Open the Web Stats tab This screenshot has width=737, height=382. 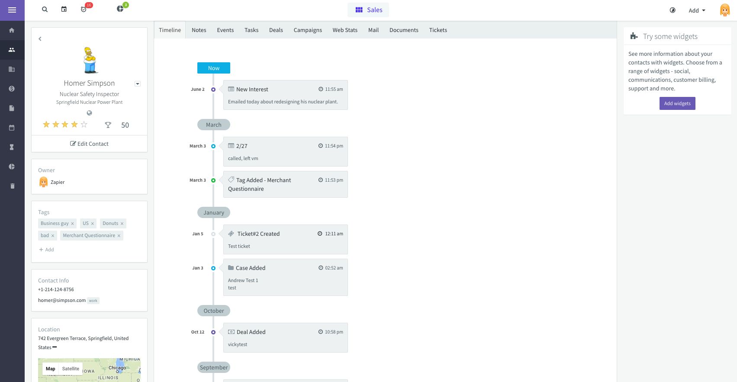[x=345, y=30]
